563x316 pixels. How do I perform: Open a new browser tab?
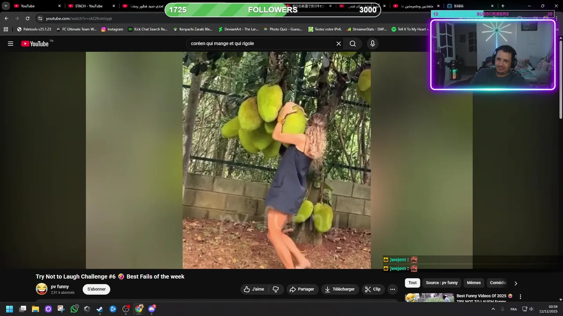(x=503, y=6)
